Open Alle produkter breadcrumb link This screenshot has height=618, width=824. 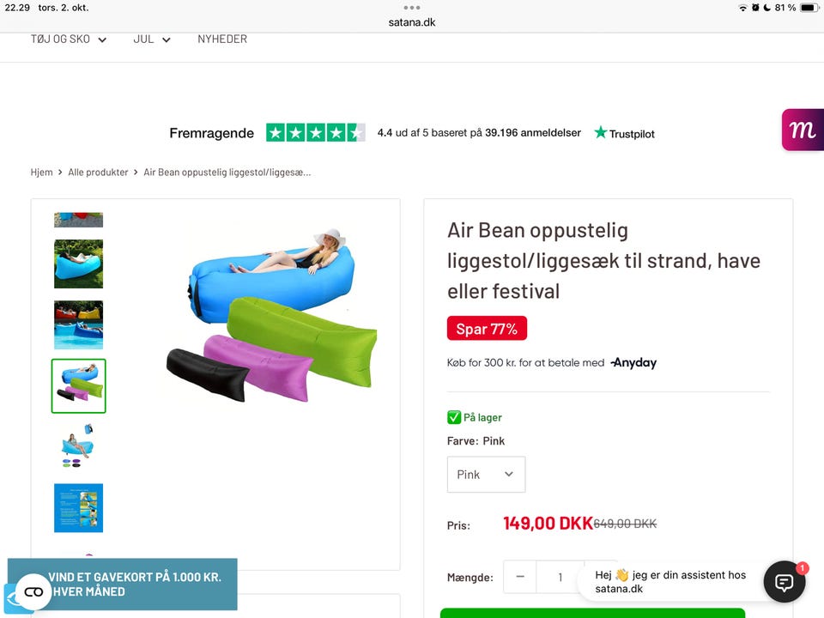[98, 173]
